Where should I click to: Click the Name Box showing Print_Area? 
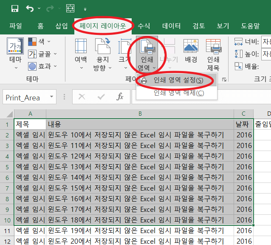26,97
